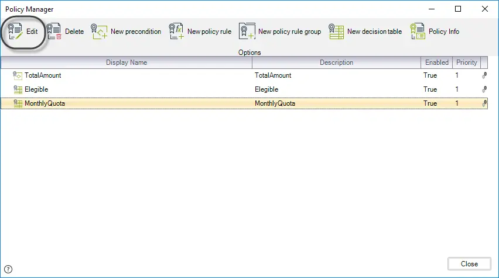Viewport: 499px width, 278px height.
Task: Close the Policy Manager dialog with Close
Action: pyautogui.click(x=469, y=264)
